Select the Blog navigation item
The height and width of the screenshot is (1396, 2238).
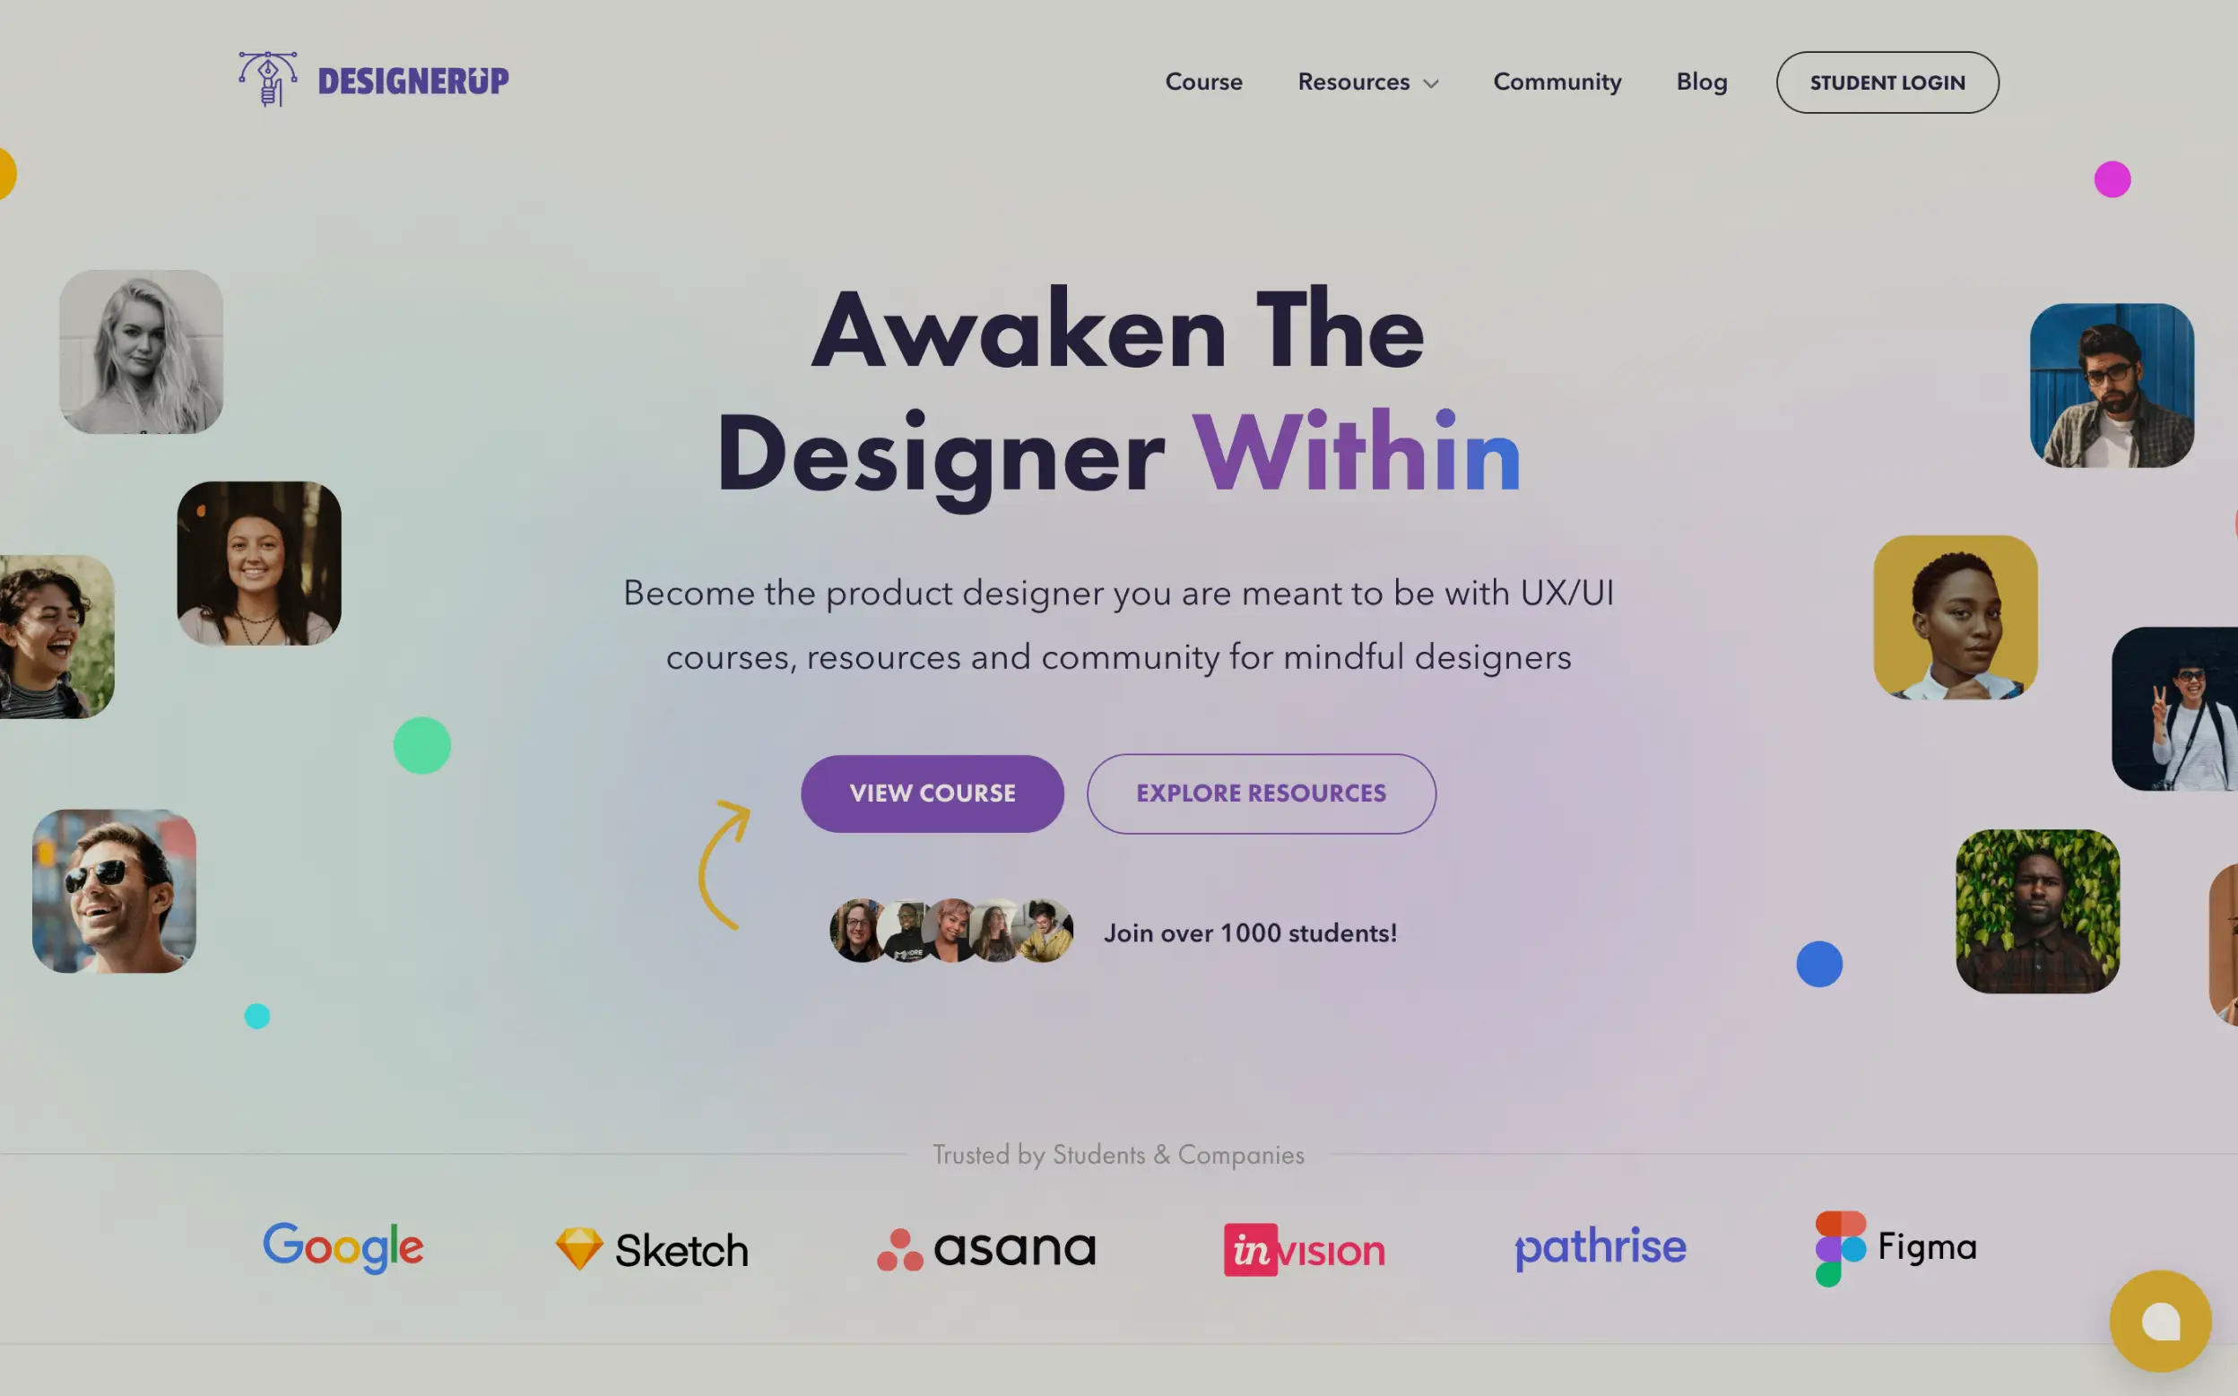(1701, 82)
